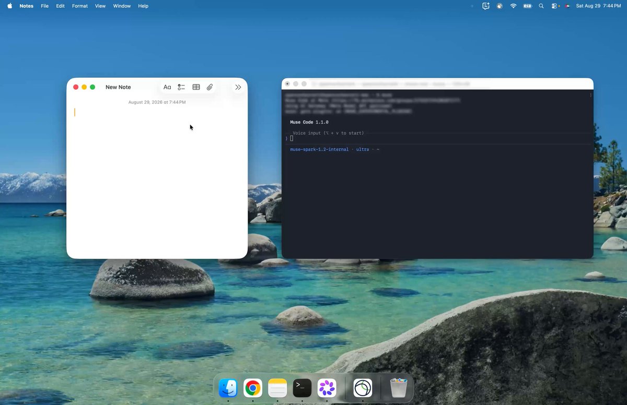Viewport: 627px width, 405px height.
Task: Open the Edit menu
Action: (x=61, y=6)
